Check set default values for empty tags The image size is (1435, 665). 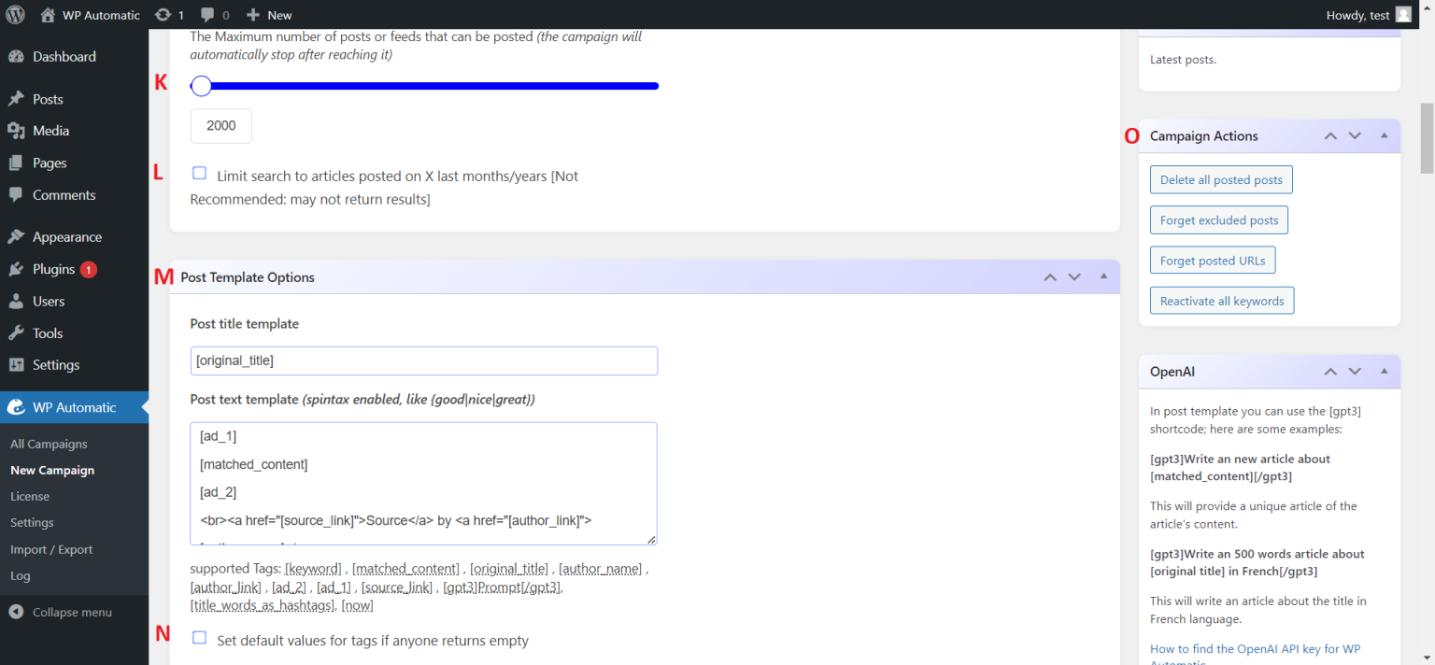coord(199,636)
